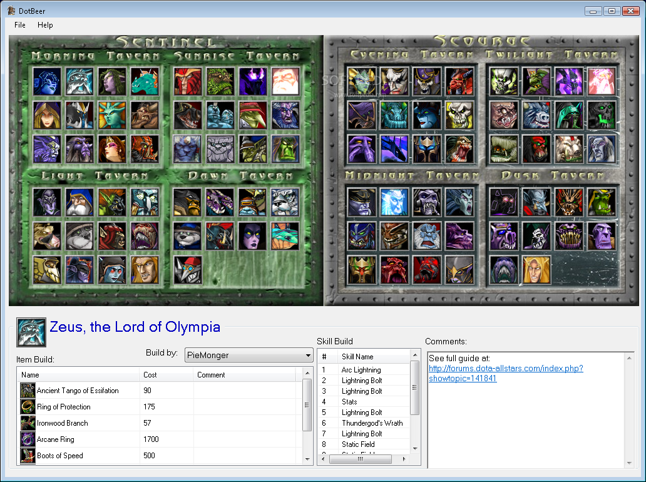Click the Skill Build vertical scrollbar thumb
This screenshot has height=482, width=646.
(x=415, y=387)
